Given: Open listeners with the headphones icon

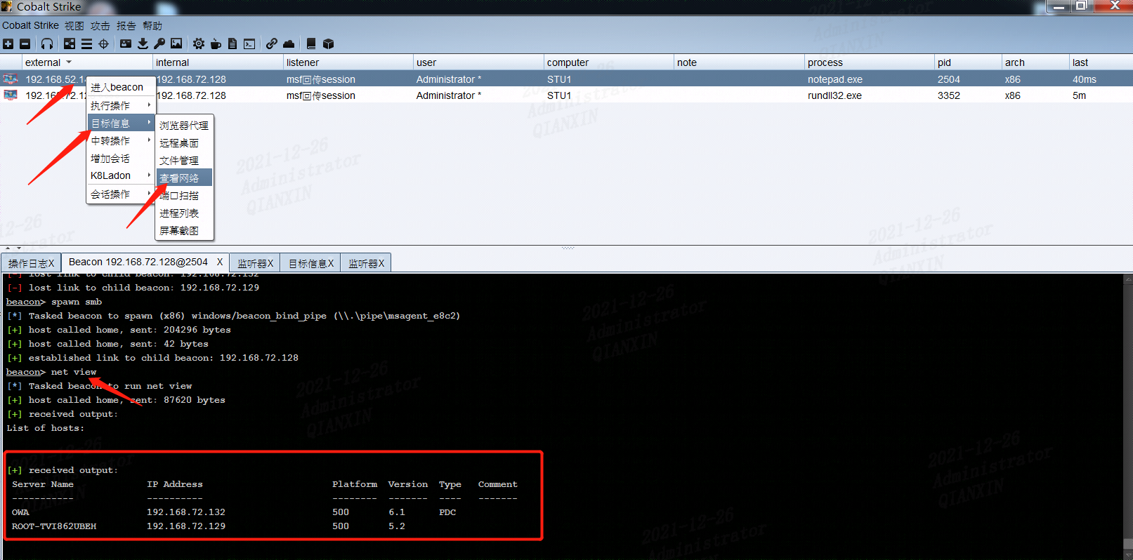Looking at the screenshot, I should point(47,44).
